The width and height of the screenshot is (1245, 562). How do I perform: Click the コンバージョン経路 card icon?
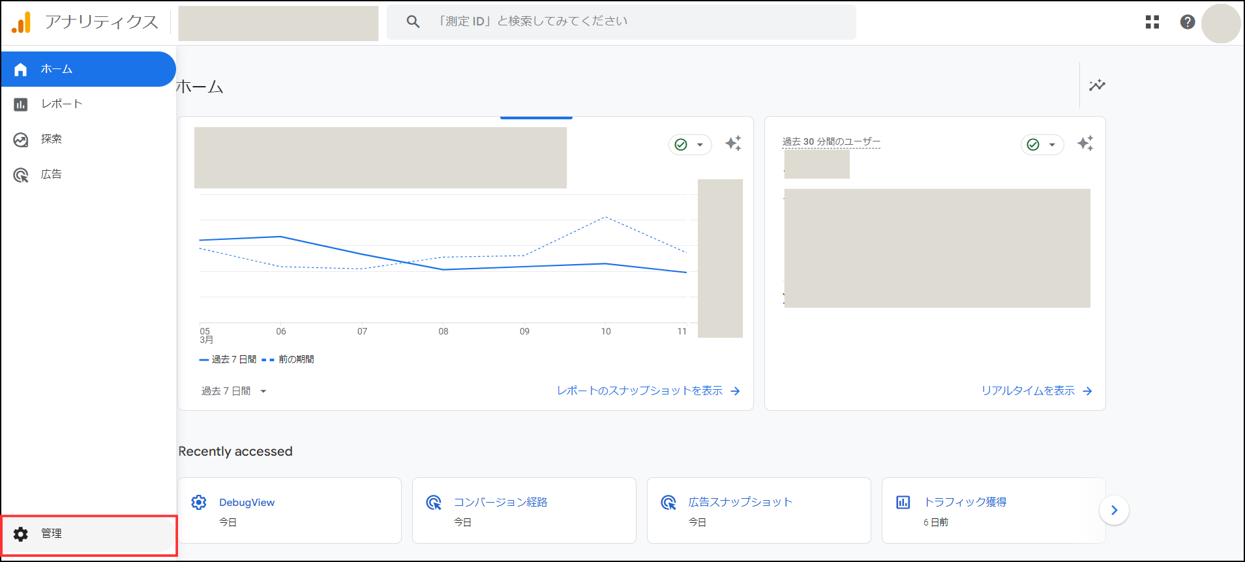pos(434,502)
